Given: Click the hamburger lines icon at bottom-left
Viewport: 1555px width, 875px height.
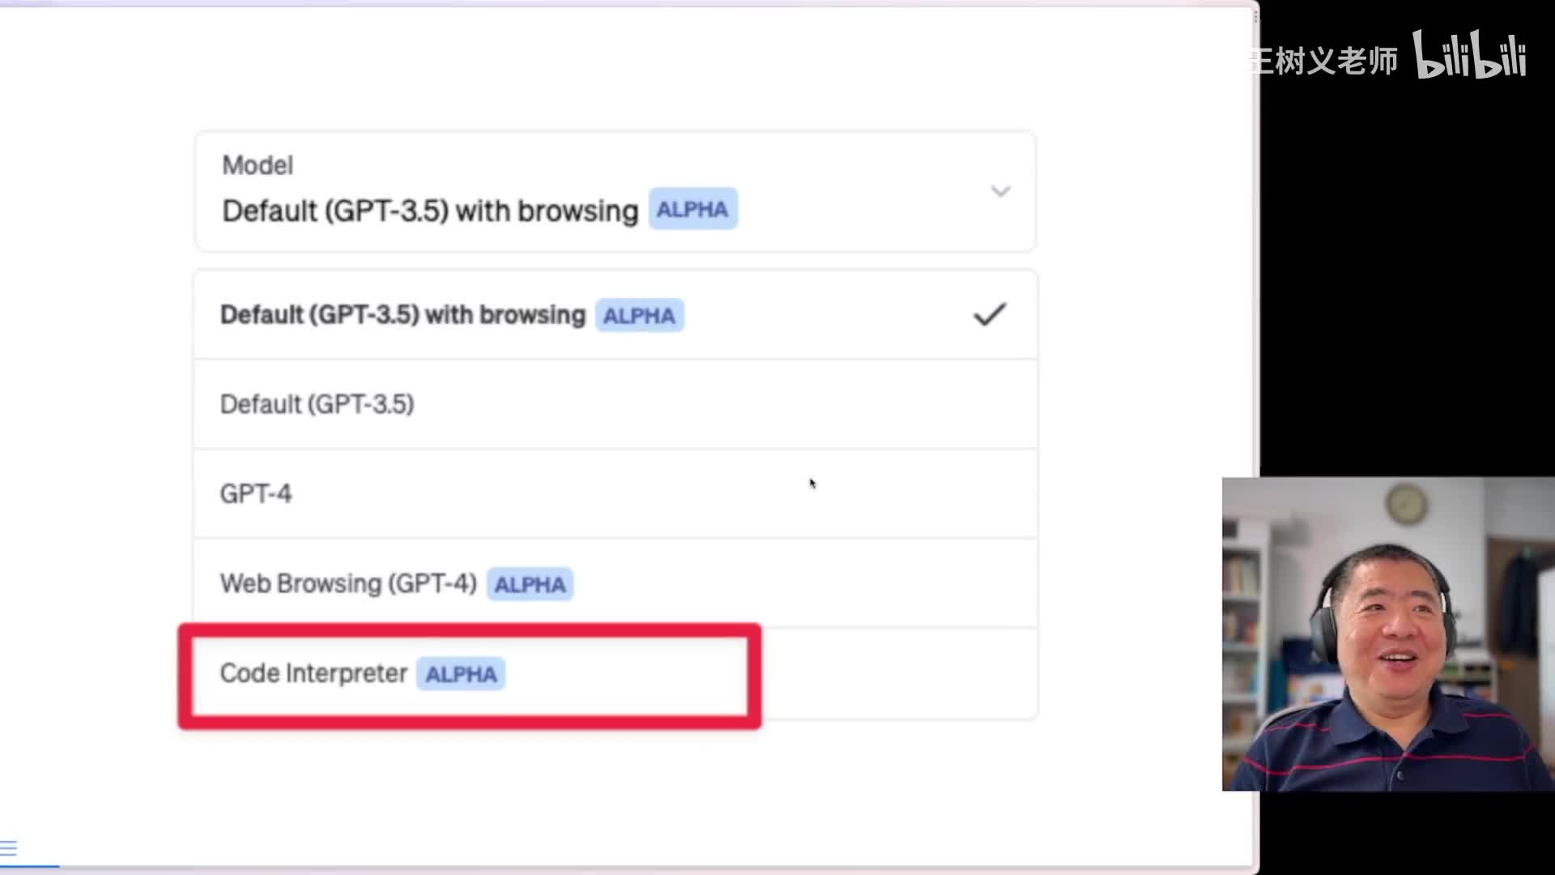Looking at the screenshot, I should (9, 848).
